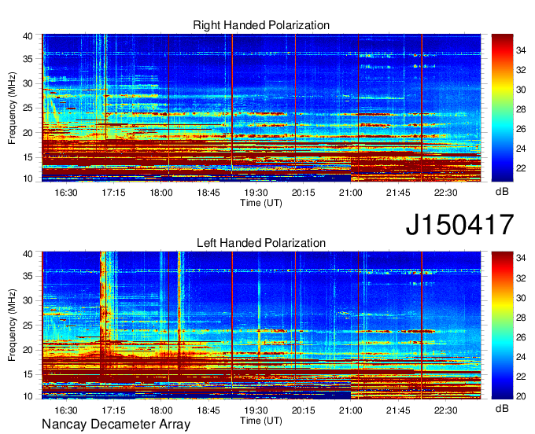Click the 16:30 time tick under Left Handed plot
This screenshot has height=434, width=535.
pyautogui.click(x=66, y=410)
